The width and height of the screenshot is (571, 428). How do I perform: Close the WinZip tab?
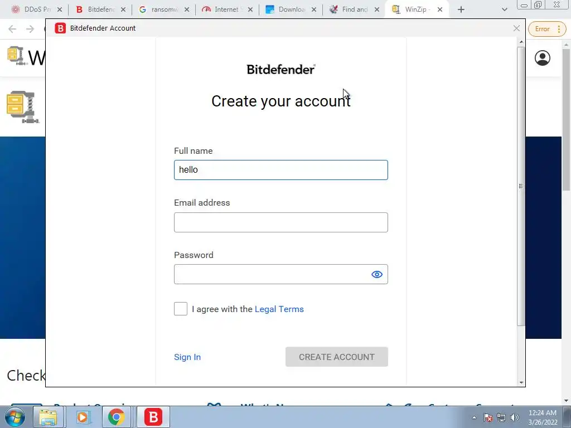pyautogui.click(x=440, y=9)
